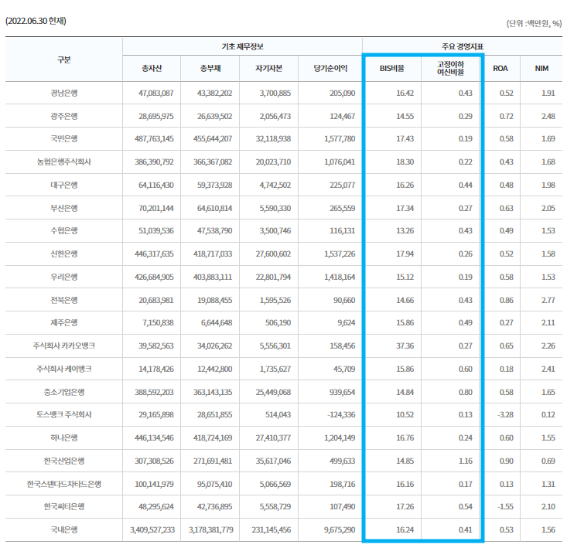The image size is (567, 548).
Task: Select NIM value 0.12
Action: click(548, 414)
